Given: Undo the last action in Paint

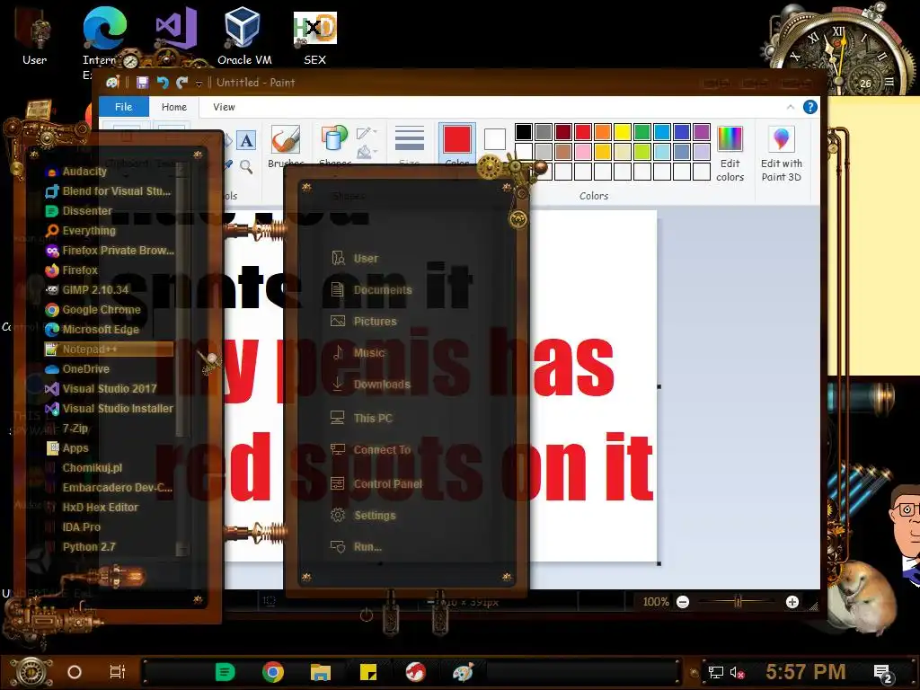Looking at the screenshot, I should pyautogui.click(x=163, y=83).
